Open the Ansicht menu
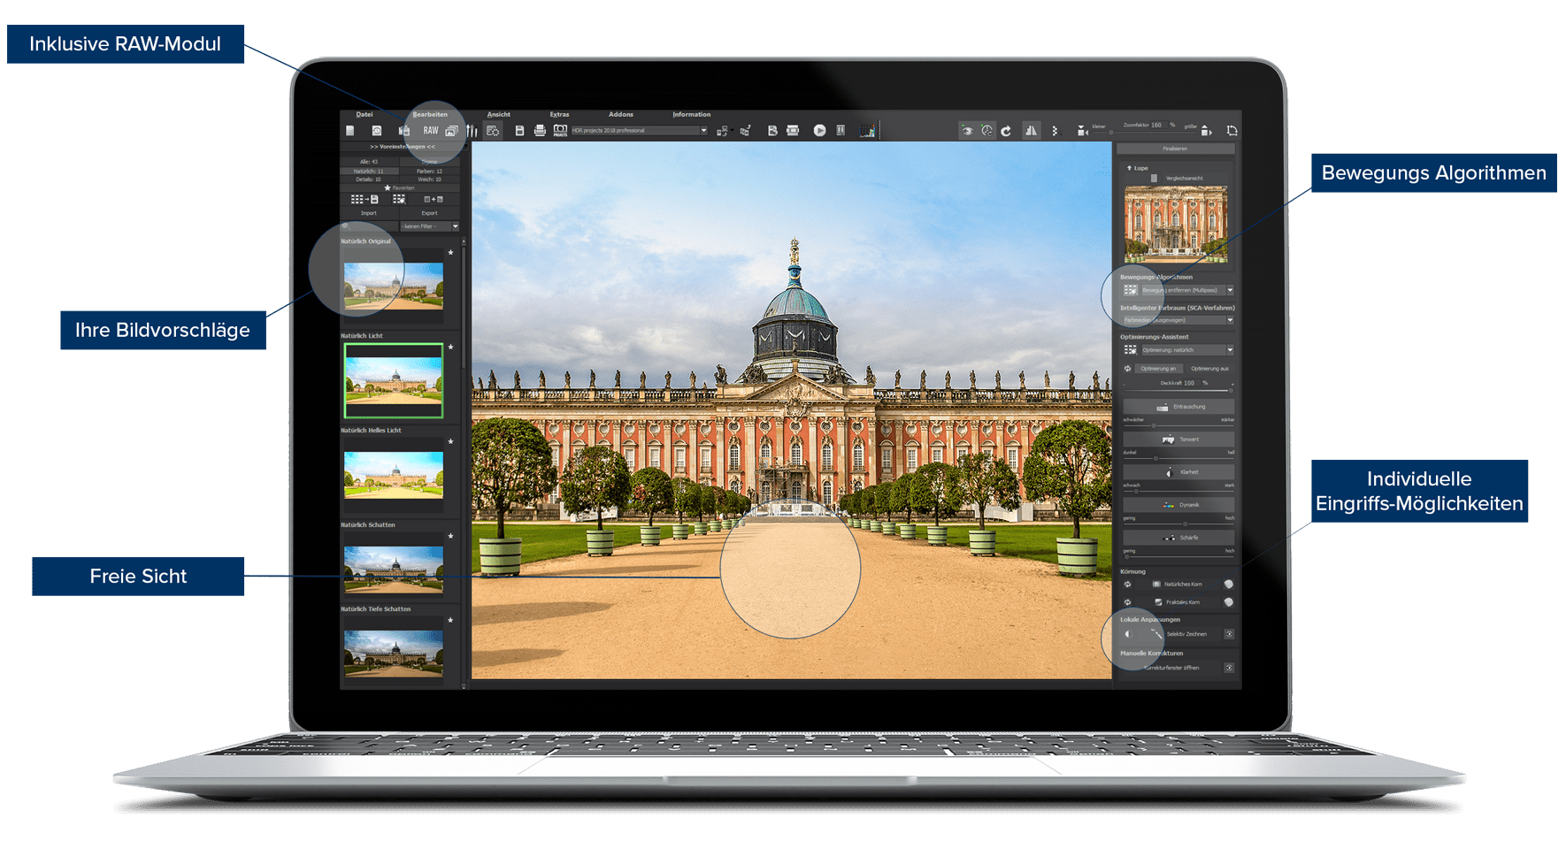The height and width of the screenshot is (841, 1566). click(499, 114)
